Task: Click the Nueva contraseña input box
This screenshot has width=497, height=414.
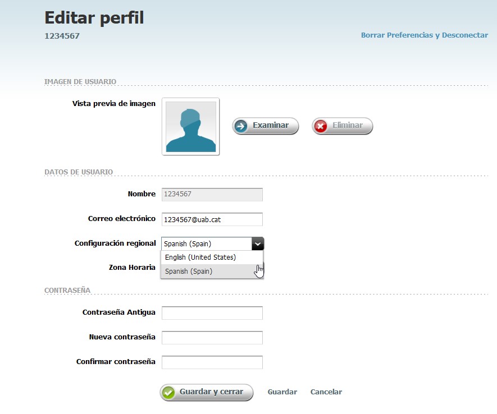Action: [x=212, y=338]
